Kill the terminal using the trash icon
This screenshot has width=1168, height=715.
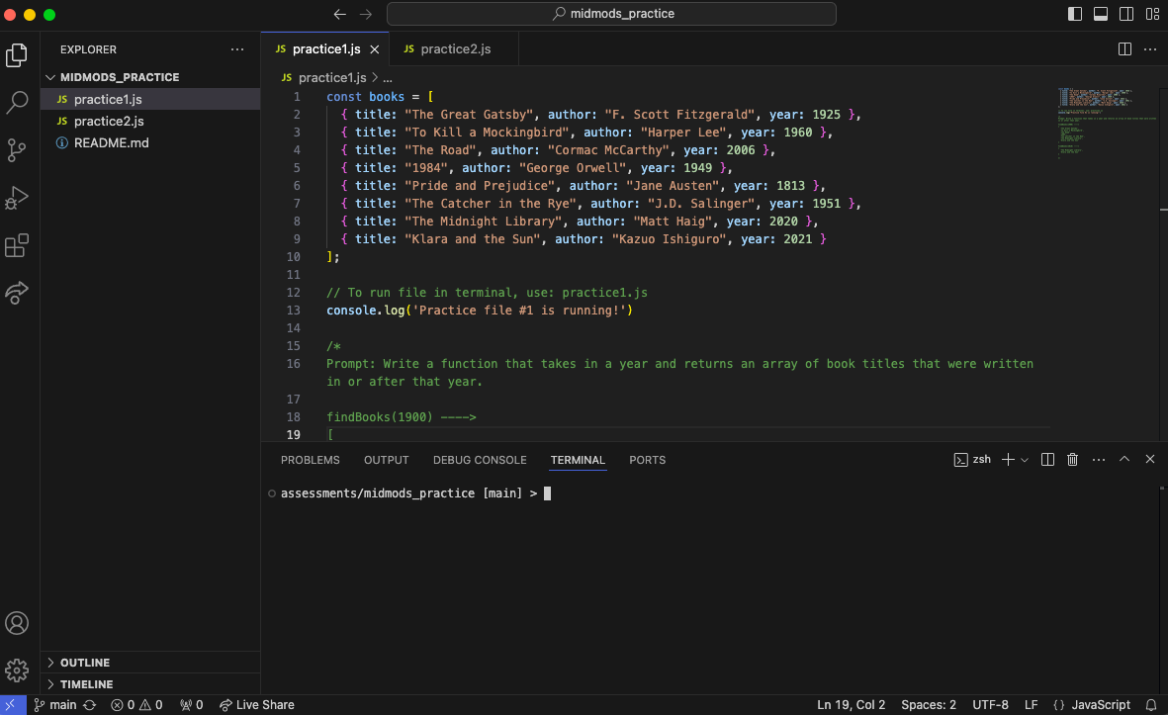click(x=1072, y=459)
